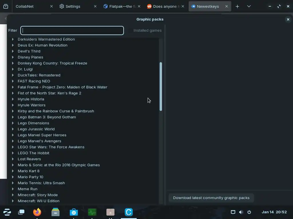293x219 pixels.
Task: Click the Cemu icon in taskbar
Action: tap(129, 212)
